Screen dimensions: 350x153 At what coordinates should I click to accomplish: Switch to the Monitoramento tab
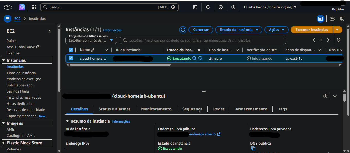[x=156, y=109]
